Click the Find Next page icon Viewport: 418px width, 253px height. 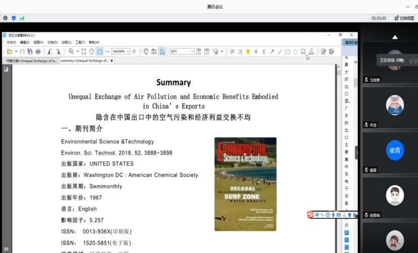click(207, 51)
